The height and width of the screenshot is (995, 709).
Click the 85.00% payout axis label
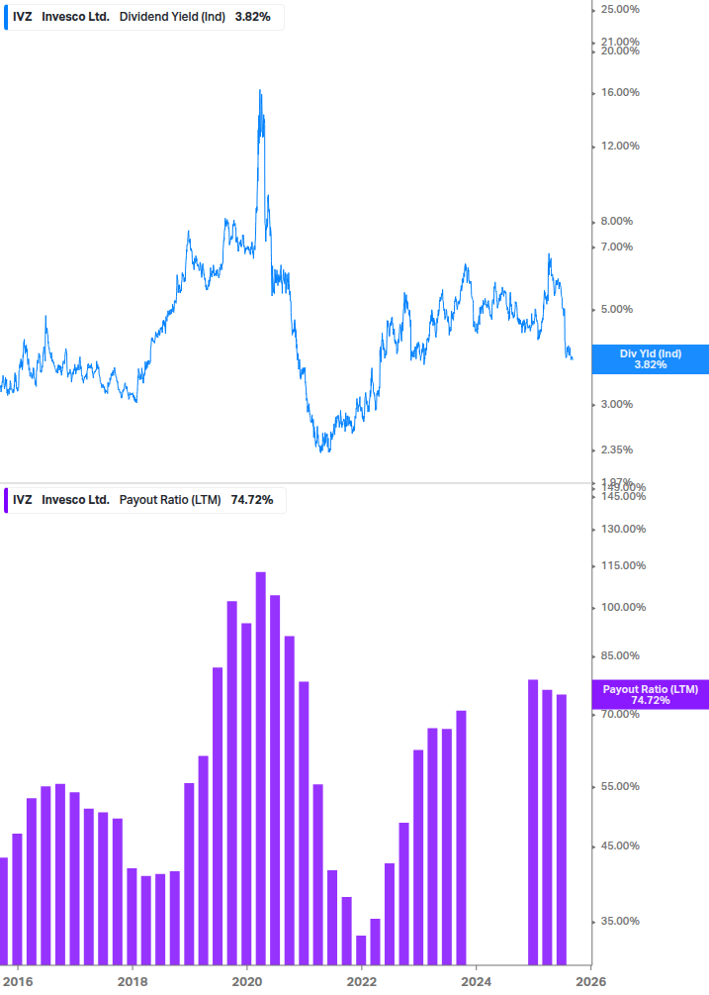pyautogui.click(x=620, y=656)
